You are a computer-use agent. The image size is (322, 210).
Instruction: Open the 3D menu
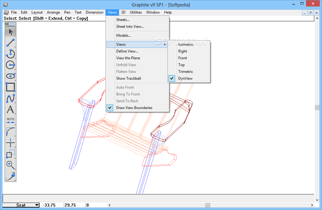(123, 12)
